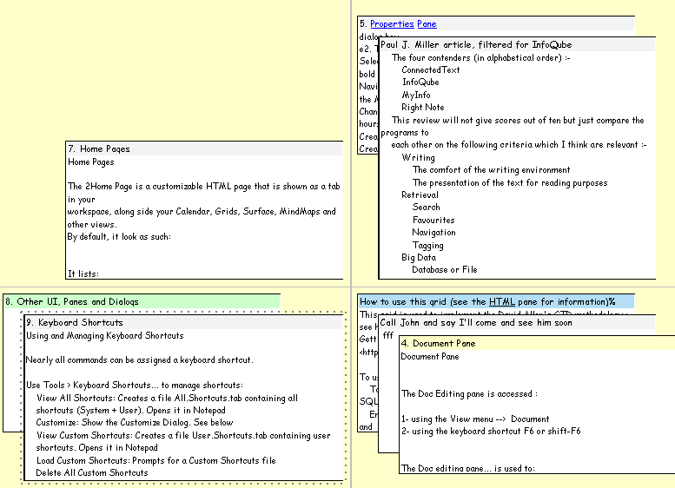Image resolution: width=675 pixels, height=488 pixels.
Task: Open the Pane link in card 5
Action: (427, 24)
